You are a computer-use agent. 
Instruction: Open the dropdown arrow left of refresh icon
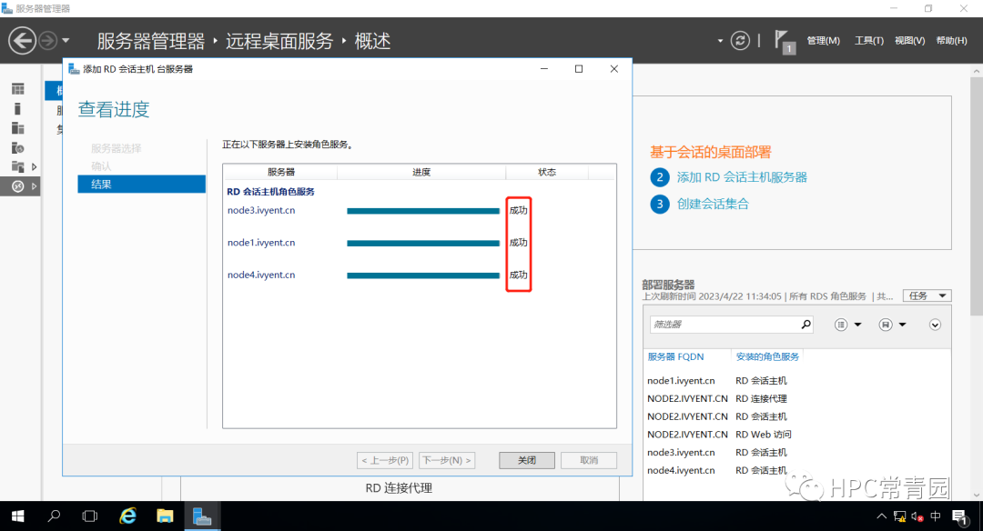point(720,41)
